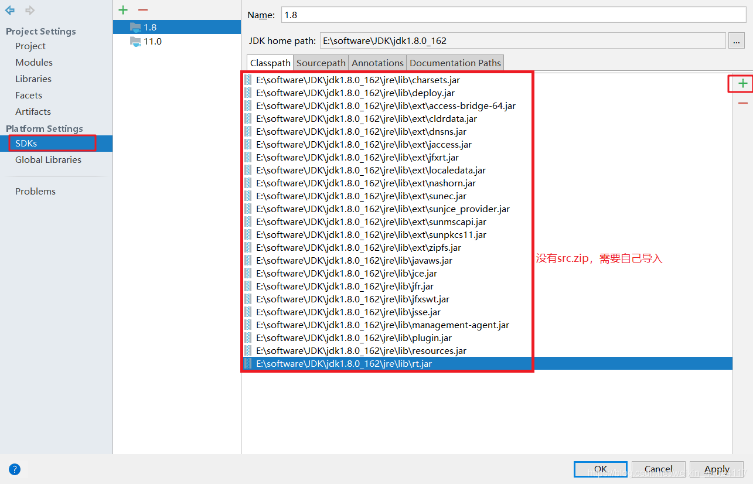Select SDKs under Platform Settings
This screenshot has width=753, height=484.
click(x=56, y=143)
